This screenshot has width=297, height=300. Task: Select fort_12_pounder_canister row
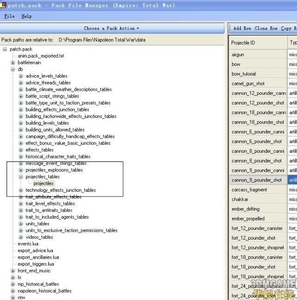258,228
